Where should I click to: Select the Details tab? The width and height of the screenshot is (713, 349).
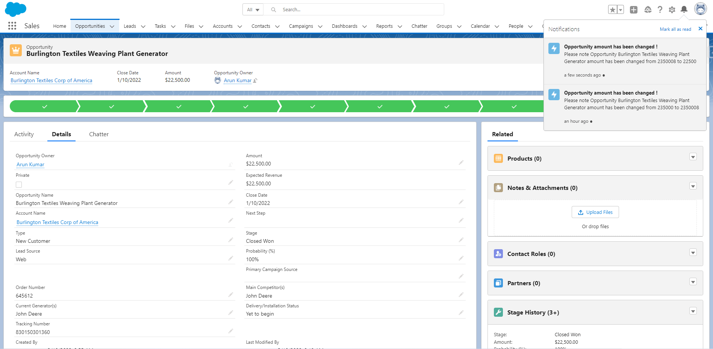(61, 134)
